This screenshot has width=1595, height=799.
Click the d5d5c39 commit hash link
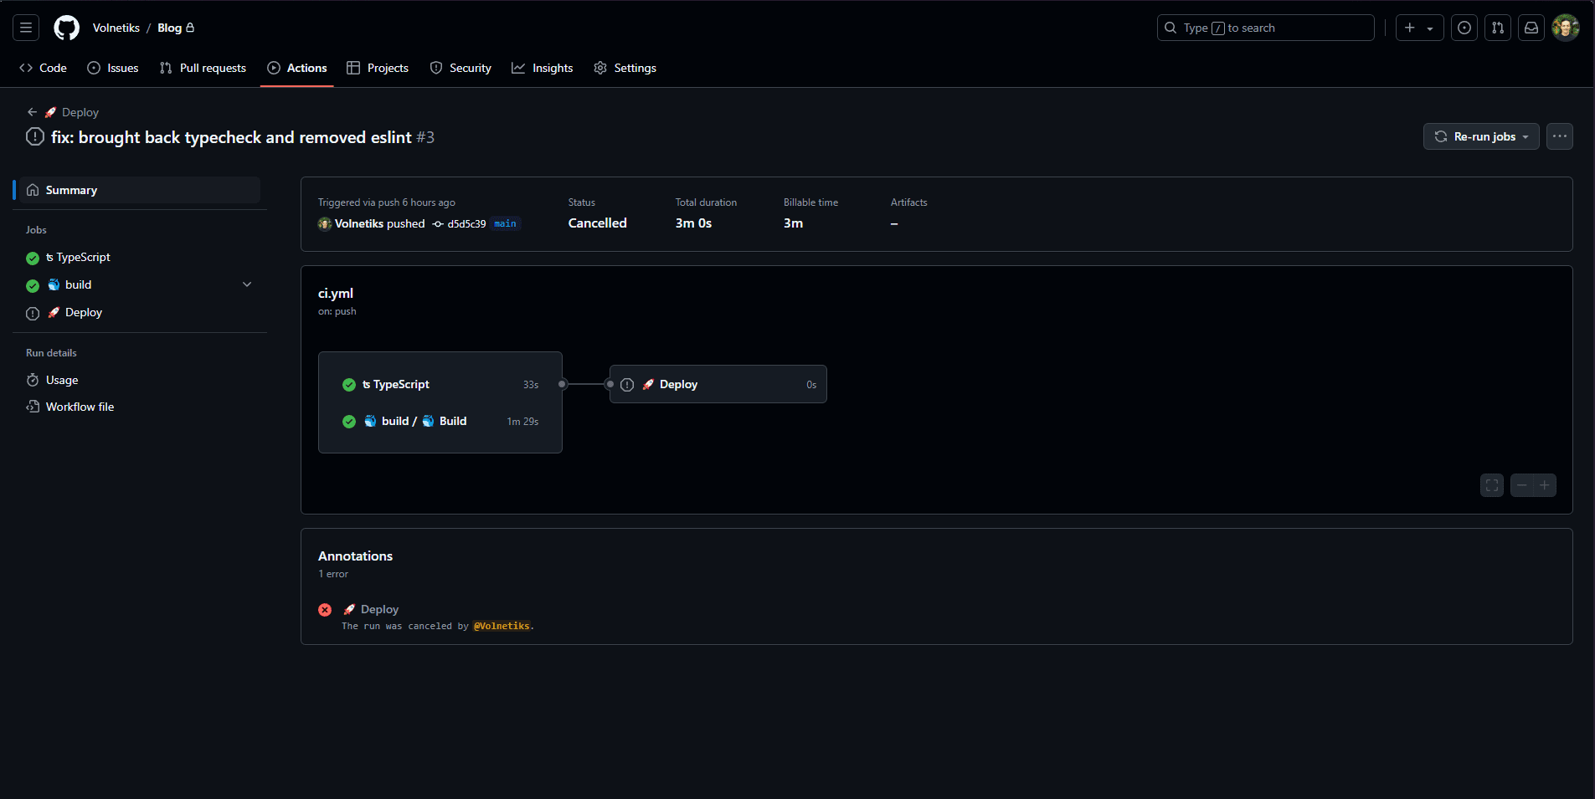tap(466, 224)
